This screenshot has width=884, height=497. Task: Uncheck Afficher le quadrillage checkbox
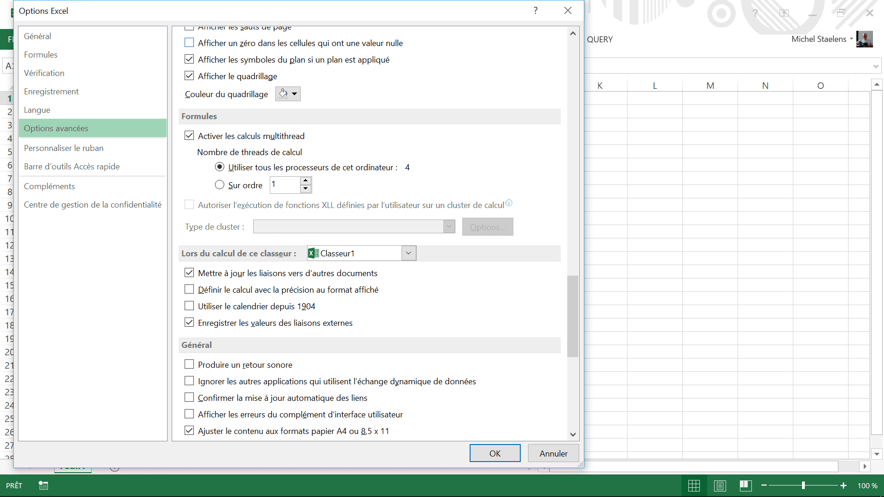click(189, 76)
